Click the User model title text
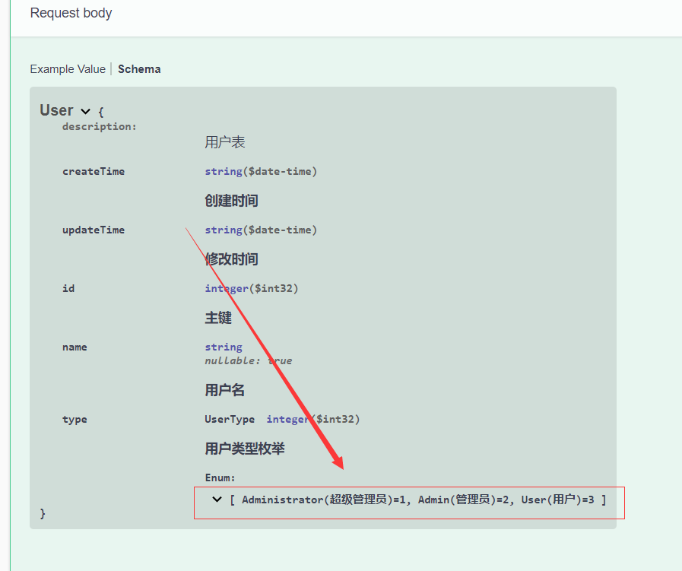Screen dimensions: 682x571 [56, 110]
